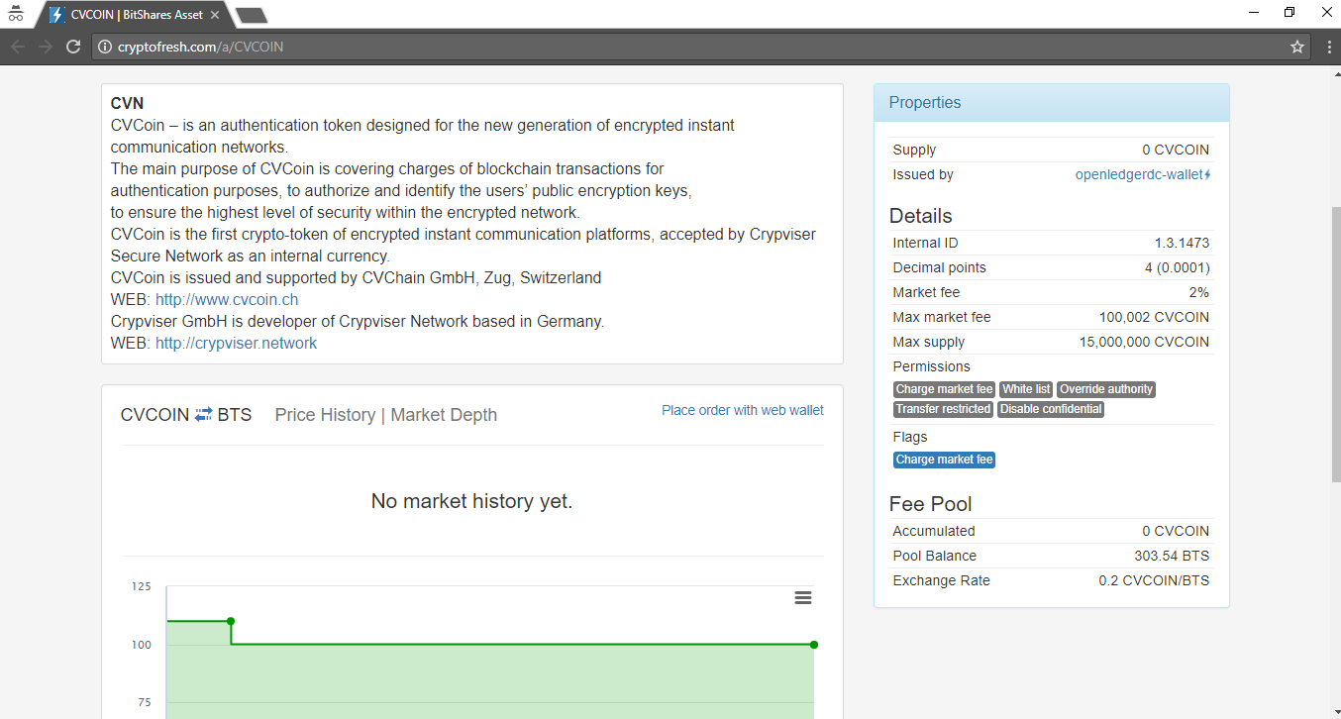
Task: Click No market history yet message
Action: click(471, 501)
